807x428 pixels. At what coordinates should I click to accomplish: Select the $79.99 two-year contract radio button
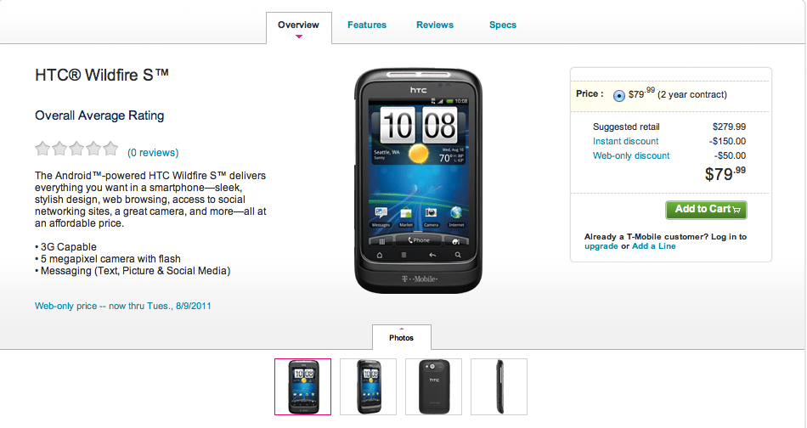pos(619,96)
